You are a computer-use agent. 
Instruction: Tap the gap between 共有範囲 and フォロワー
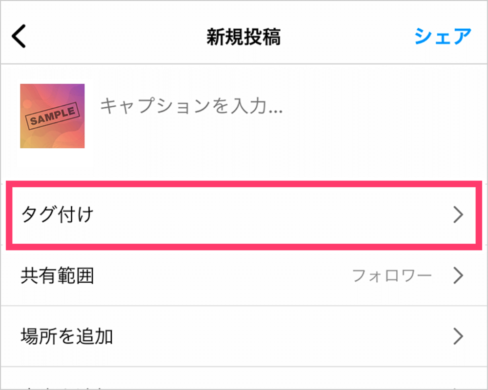(x=220, y=276)
